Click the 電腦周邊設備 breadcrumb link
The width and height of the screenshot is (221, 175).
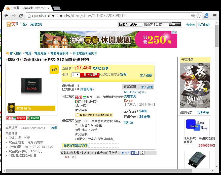coord(59,53)
